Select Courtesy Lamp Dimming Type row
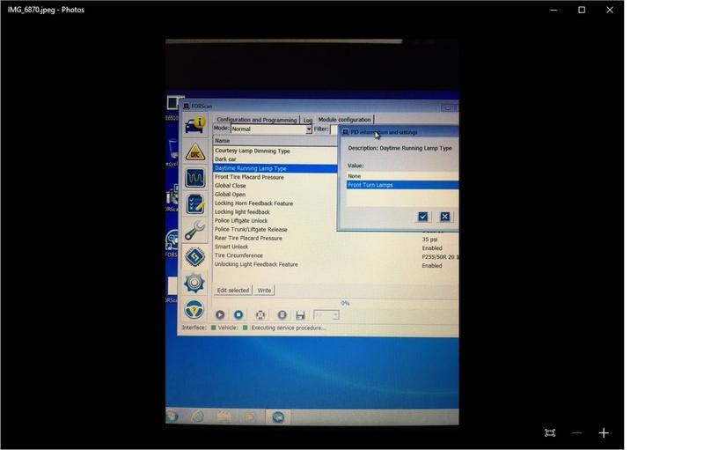The width and height of the screenshot is (704, 450). click(275, 151)
